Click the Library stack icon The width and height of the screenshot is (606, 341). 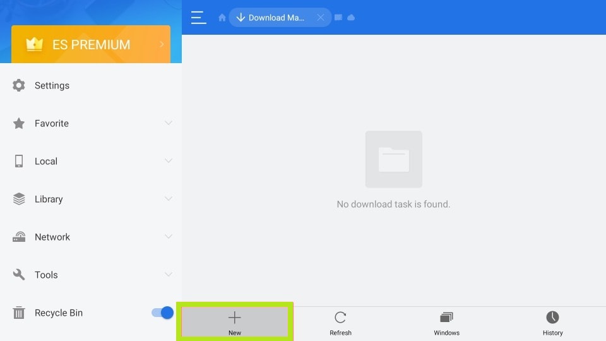pyautogui.click(x=18, y=199)
